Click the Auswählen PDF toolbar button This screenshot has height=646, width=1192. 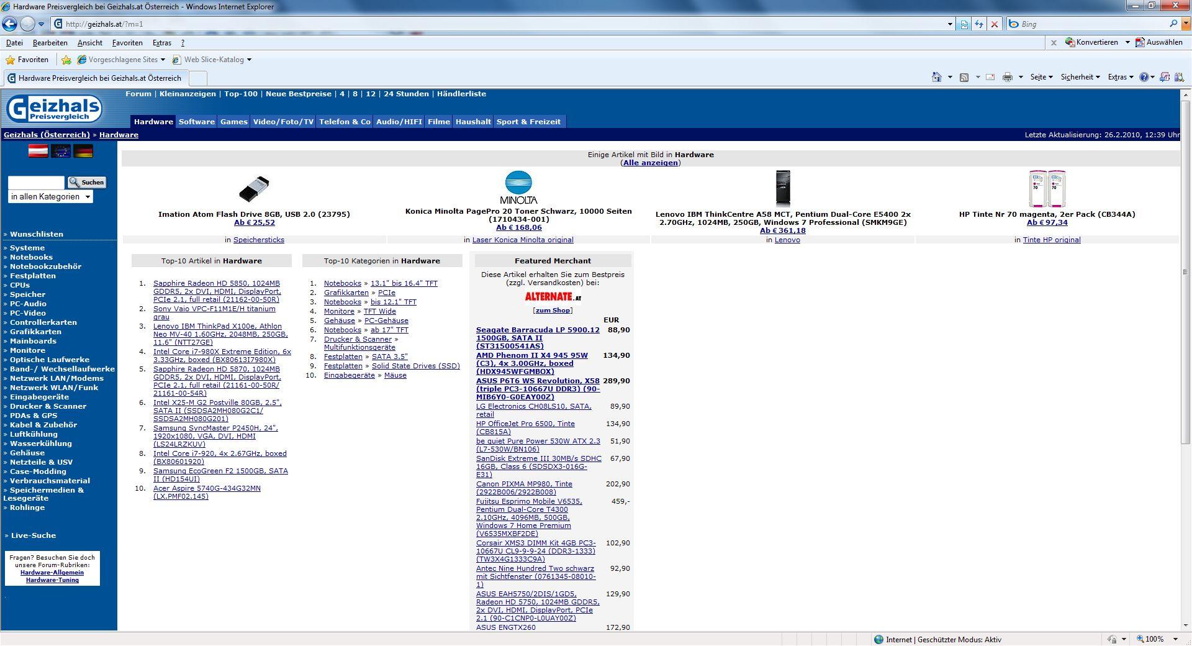tap(1159, 42)
